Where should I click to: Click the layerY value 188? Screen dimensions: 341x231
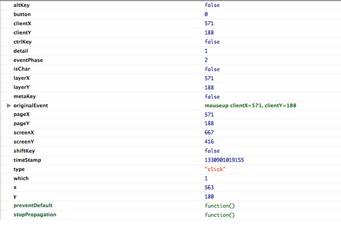pos(209,88)
